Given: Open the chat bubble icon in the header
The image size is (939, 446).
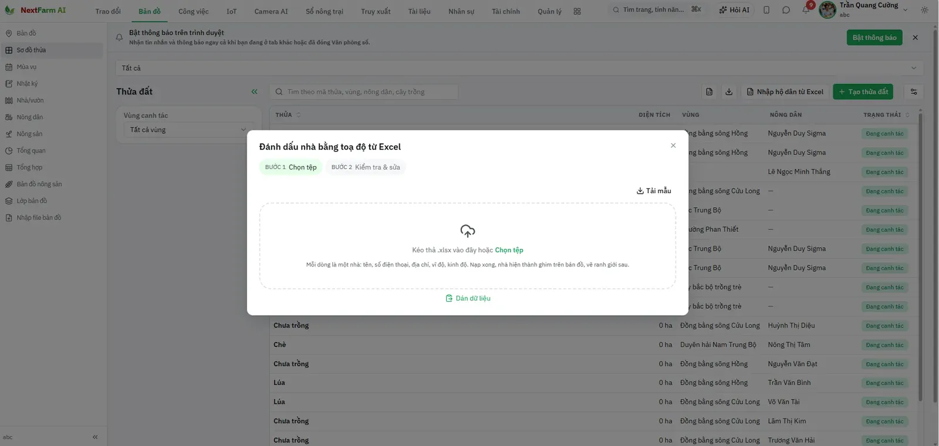Looking at the screenshot, I should 786,10.
